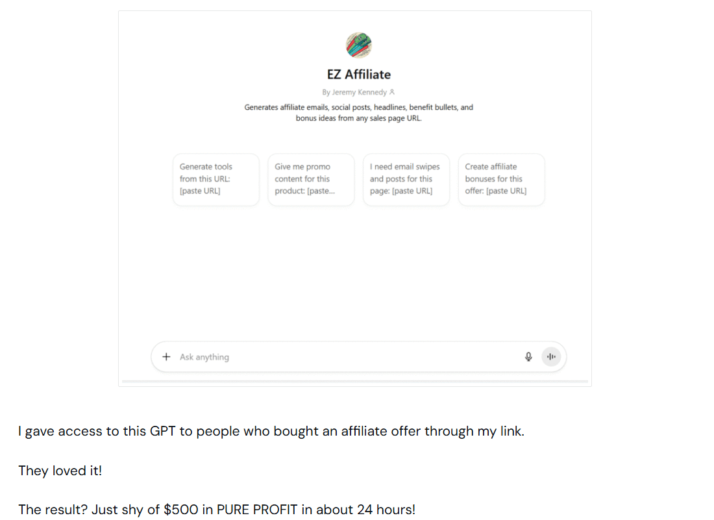Start voice mode with the waveform icon
This screenshot has width=714, height=520.
click(551, 356)
